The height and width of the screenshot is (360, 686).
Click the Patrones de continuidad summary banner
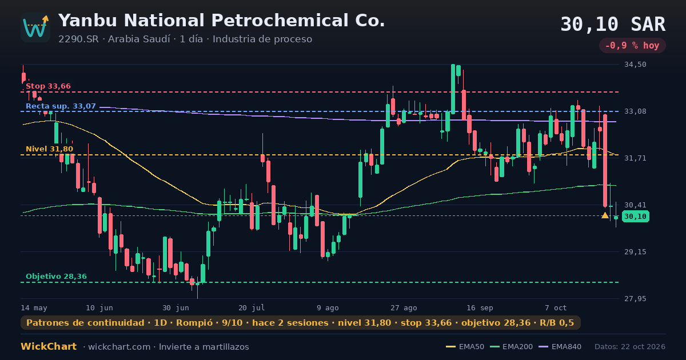pyautogui.click(x=300, y=323)
